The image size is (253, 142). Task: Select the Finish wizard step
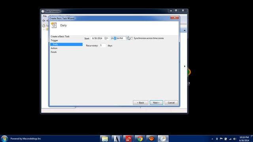pos(54,52)
